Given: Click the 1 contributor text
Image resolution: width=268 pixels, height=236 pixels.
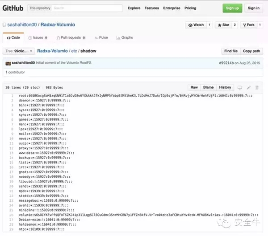Looking at the screenshot, I should pyautogui.click(x=15, y=72).
